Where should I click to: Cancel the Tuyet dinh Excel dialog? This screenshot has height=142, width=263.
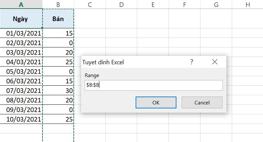[x=202, y=102]
